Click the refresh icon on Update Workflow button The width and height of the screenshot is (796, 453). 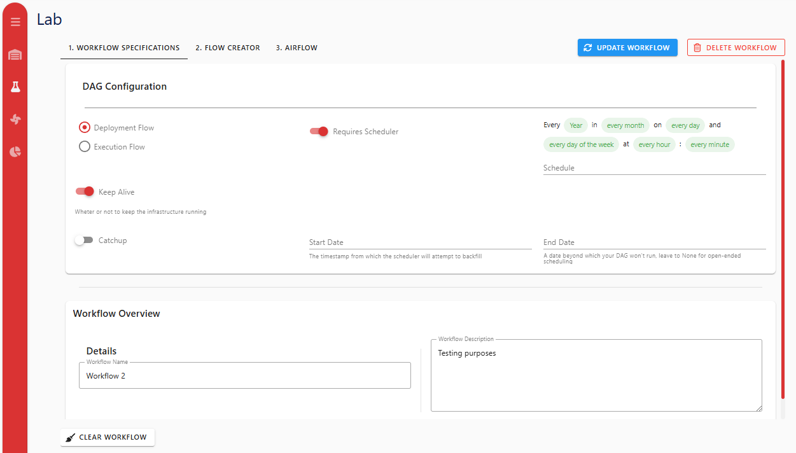[586, 47]
